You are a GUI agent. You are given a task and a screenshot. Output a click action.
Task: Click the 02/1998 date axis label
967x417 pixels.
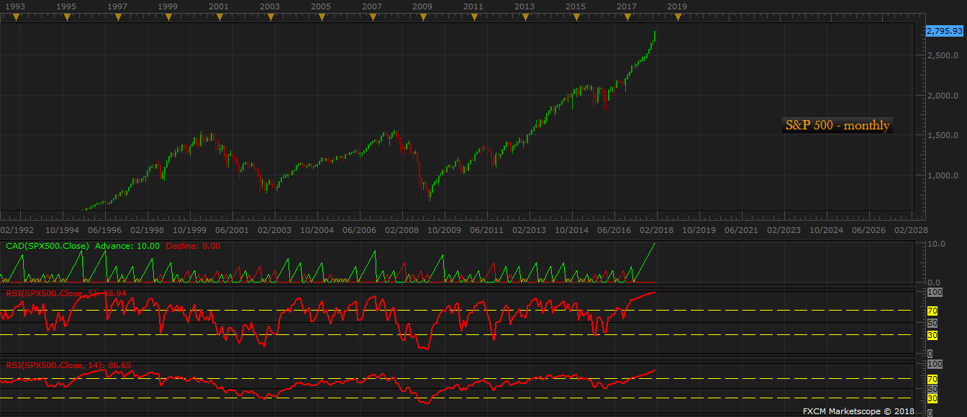coord(147,231)
